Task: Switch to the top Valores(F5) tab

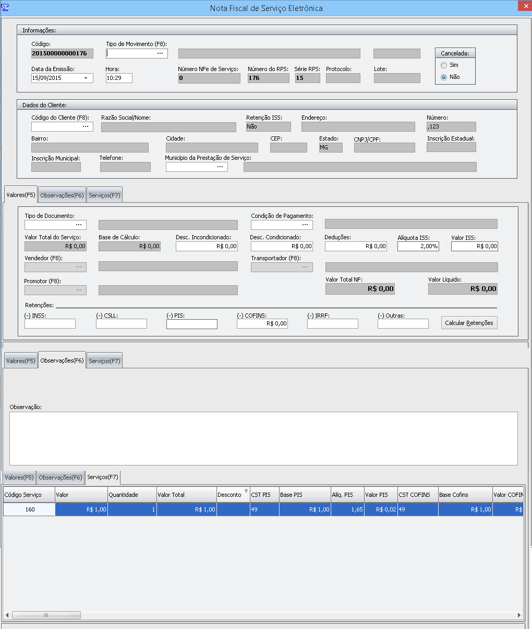Action: [20, 195]
